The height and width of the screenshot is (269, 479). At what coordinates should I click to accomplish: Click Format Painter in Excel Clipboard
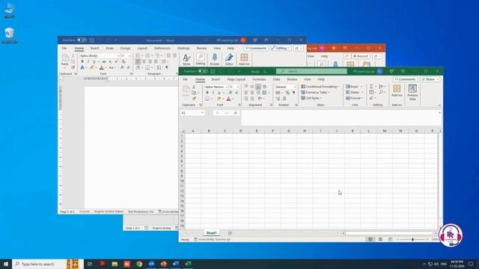194,99
